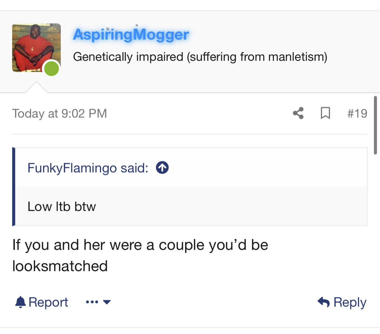Screen dimensions: 380x334
Task: Bookmark this post using the bookmark icon
Action: [x=325, y=113]
